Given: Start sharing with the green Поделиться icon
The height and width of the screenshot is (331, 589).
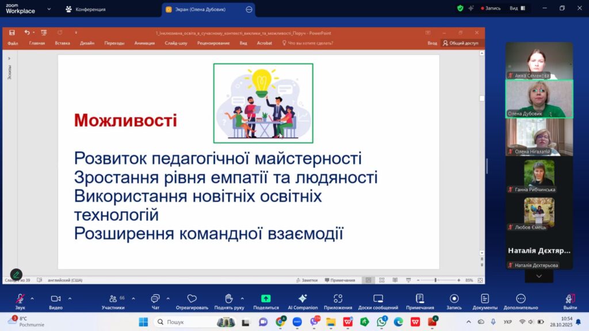Looking at the screenshot, I should point(266,298).
